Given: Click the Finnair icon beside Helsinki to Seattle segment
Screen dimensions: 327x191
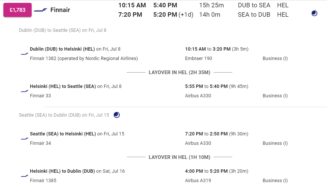Looking at the screenshot, I should click(25, 91).
